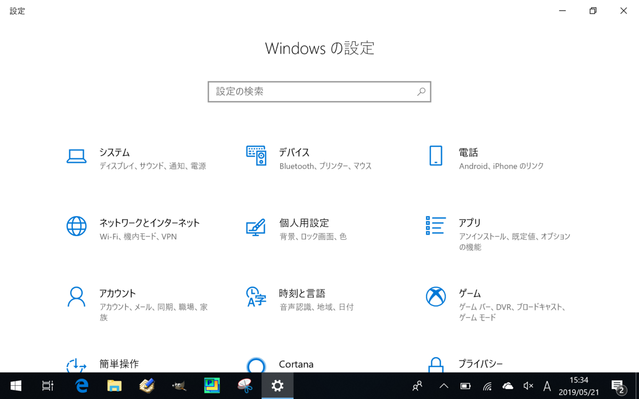Click the Settings gear taskbar button
This screenshot has width=639, height=399.
(277, 386)
